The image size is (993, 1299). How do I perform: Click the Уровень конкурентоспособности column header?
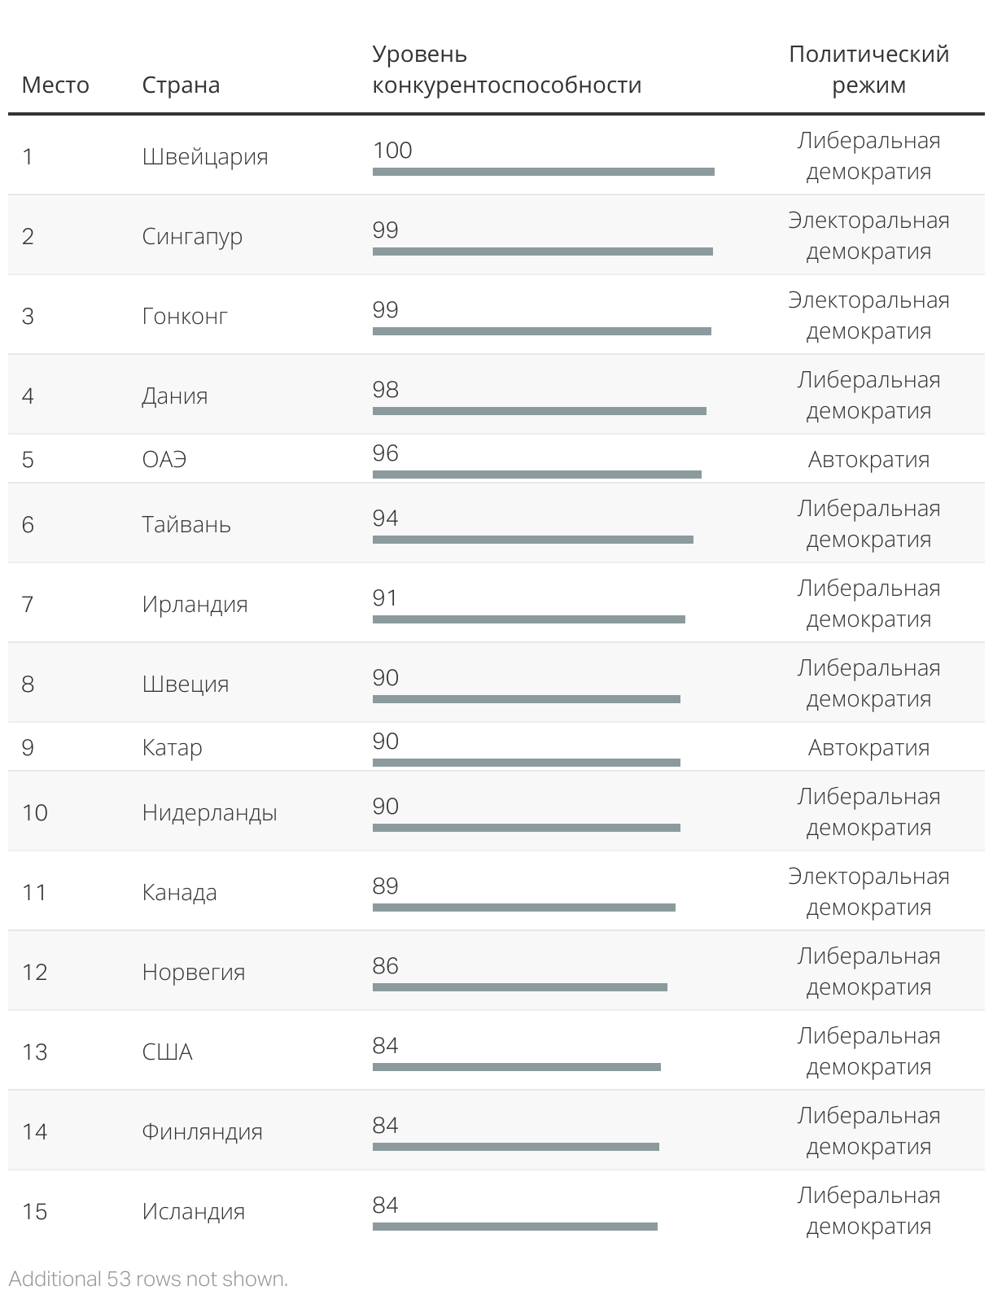click(507, 69)
